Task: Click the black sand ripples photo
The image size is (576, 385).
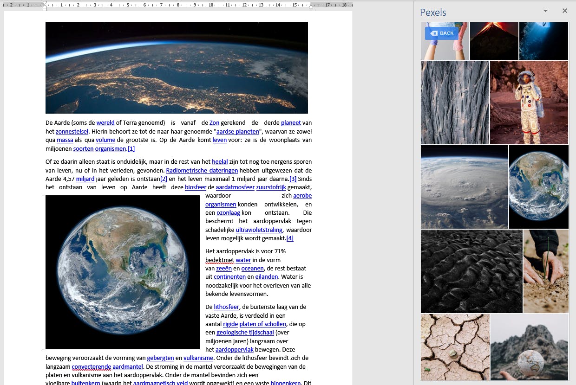Action: (471, 271)
